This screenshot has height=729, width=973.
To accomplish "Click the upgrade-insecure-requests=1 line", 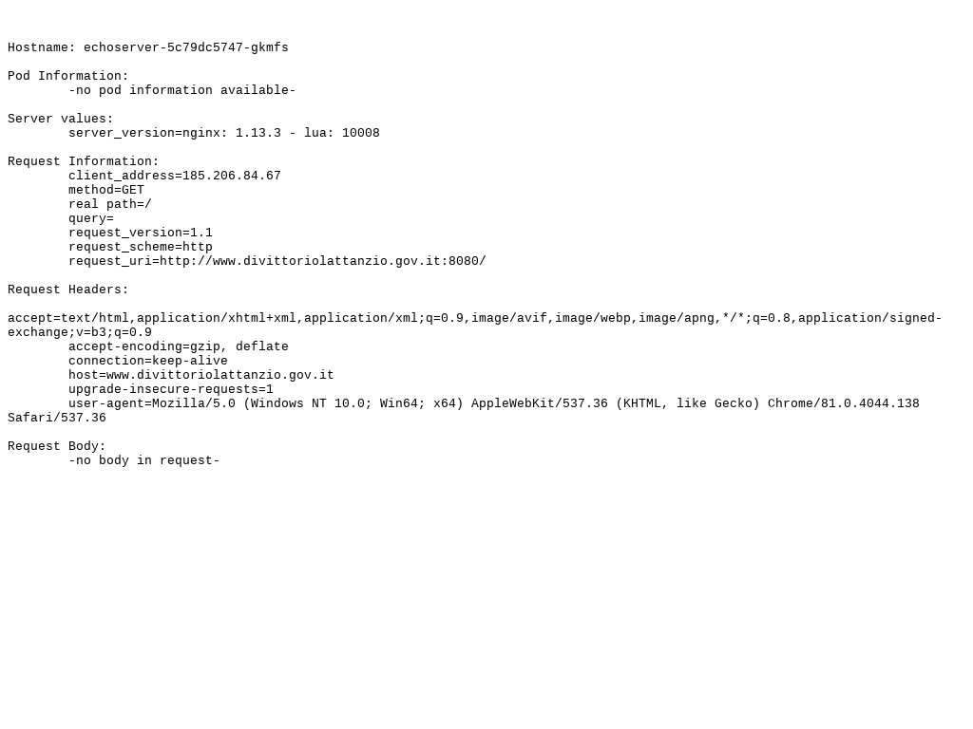I will [x=171, y=390].
